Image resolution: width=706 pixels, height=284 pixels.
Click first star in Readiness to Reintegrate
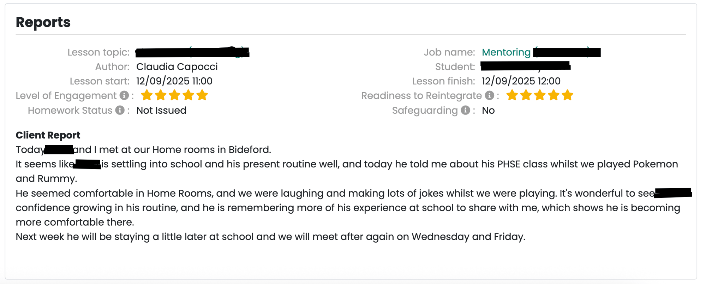512,95
